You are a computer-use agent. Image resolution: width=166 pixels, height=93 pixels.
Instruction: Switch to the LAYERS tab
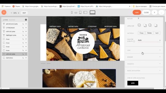coord(5,20)
